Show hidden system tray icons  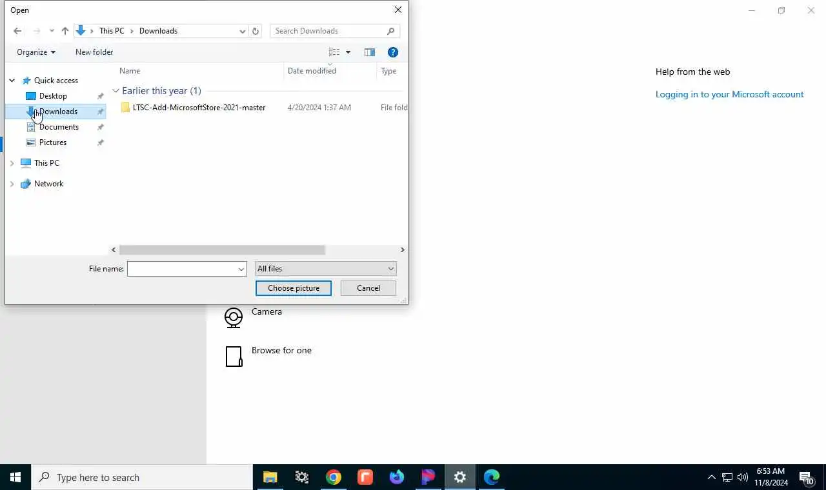(x=711, y=477)
